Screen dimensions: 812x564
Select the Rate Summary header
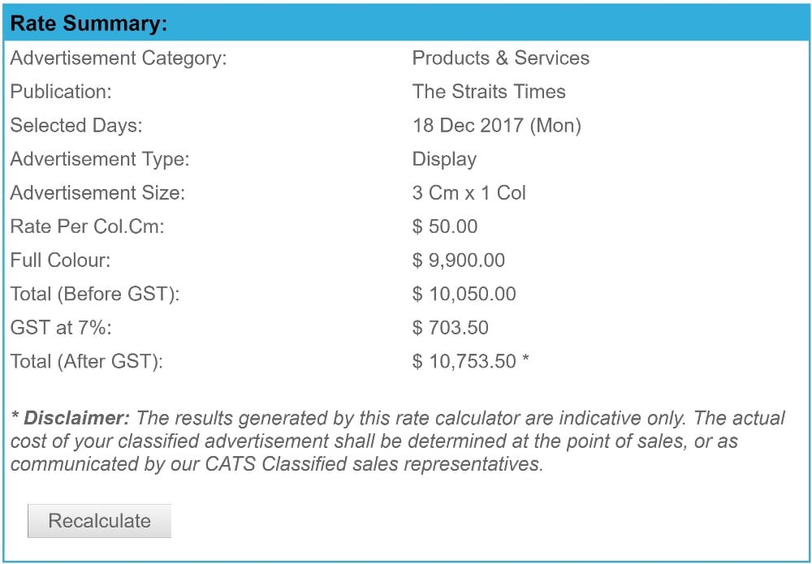(x=406, y=24)
